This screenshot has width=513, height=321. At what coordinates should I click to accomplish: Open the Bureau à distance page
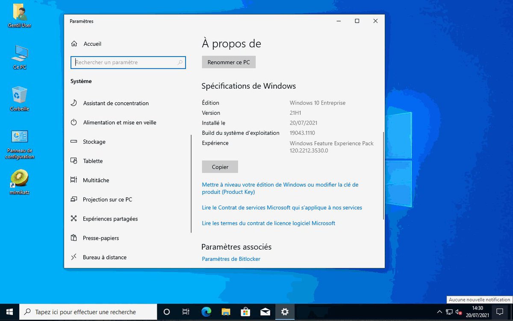pos(105,257)
